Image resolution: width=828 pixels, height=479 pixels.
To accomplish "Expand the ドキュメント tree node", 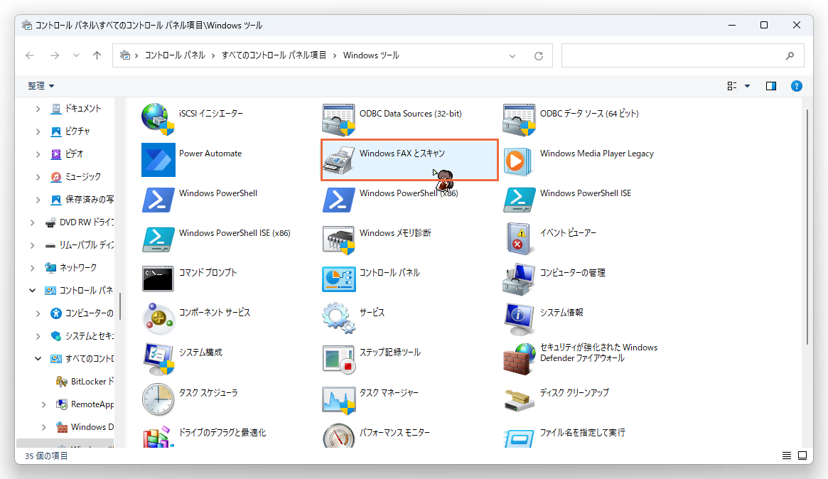I will click(38, 109).
